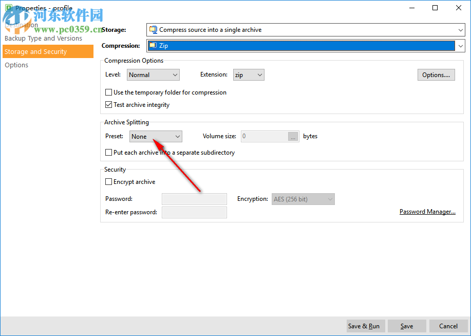Viewport: 471px width, 336px height.
Task: Enable "Encrypt archive"
Action: 108,181
